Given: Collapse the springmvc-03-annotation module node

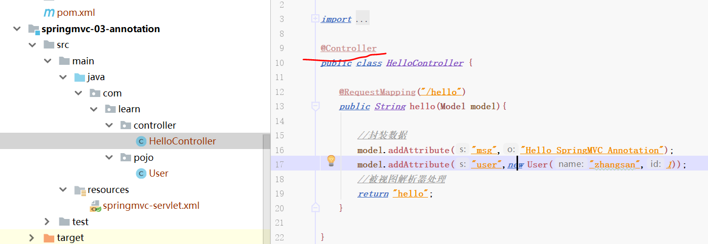Looking at the screenshot, I should pyautogui.click(x=17, y=29).
